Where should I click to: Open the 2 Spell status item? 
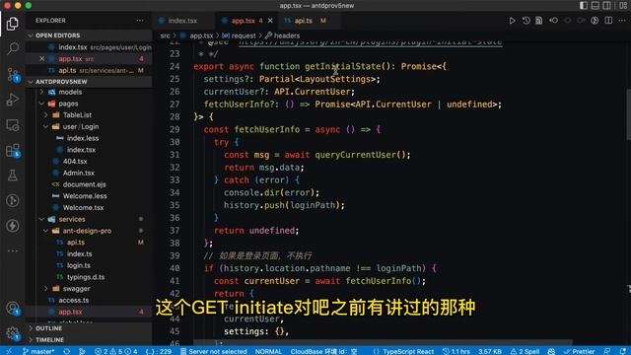coord(525,351)
